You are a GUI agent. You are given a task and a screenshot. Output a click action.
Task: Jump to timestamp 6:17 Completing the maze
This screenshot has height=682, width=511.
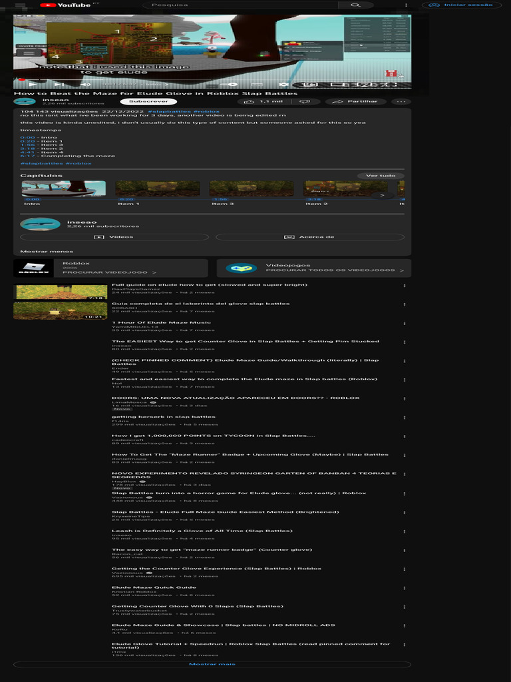point(27,156)
